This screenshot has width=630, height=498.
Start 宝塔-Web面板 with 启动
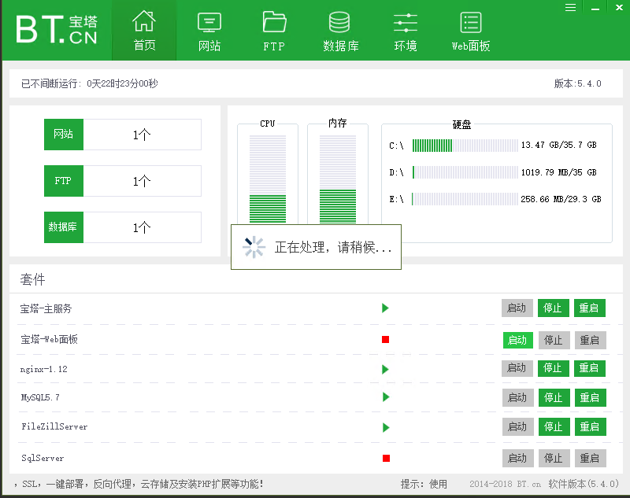pos(518,341)
